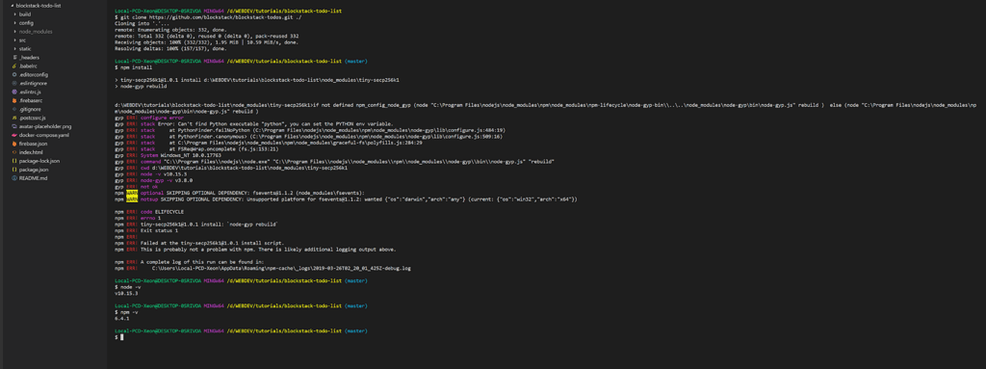Expand the static folder
Image resolution: width=986 pixels, height=369 pixels.
14,48
